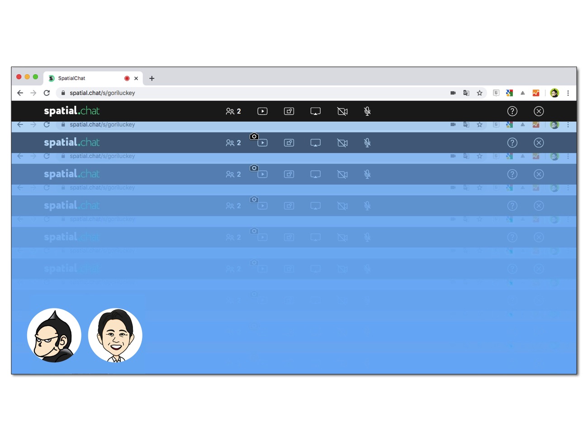The image size is (588, 441).
Task: Go forward one page in the browser
Action: pos(33,93)
